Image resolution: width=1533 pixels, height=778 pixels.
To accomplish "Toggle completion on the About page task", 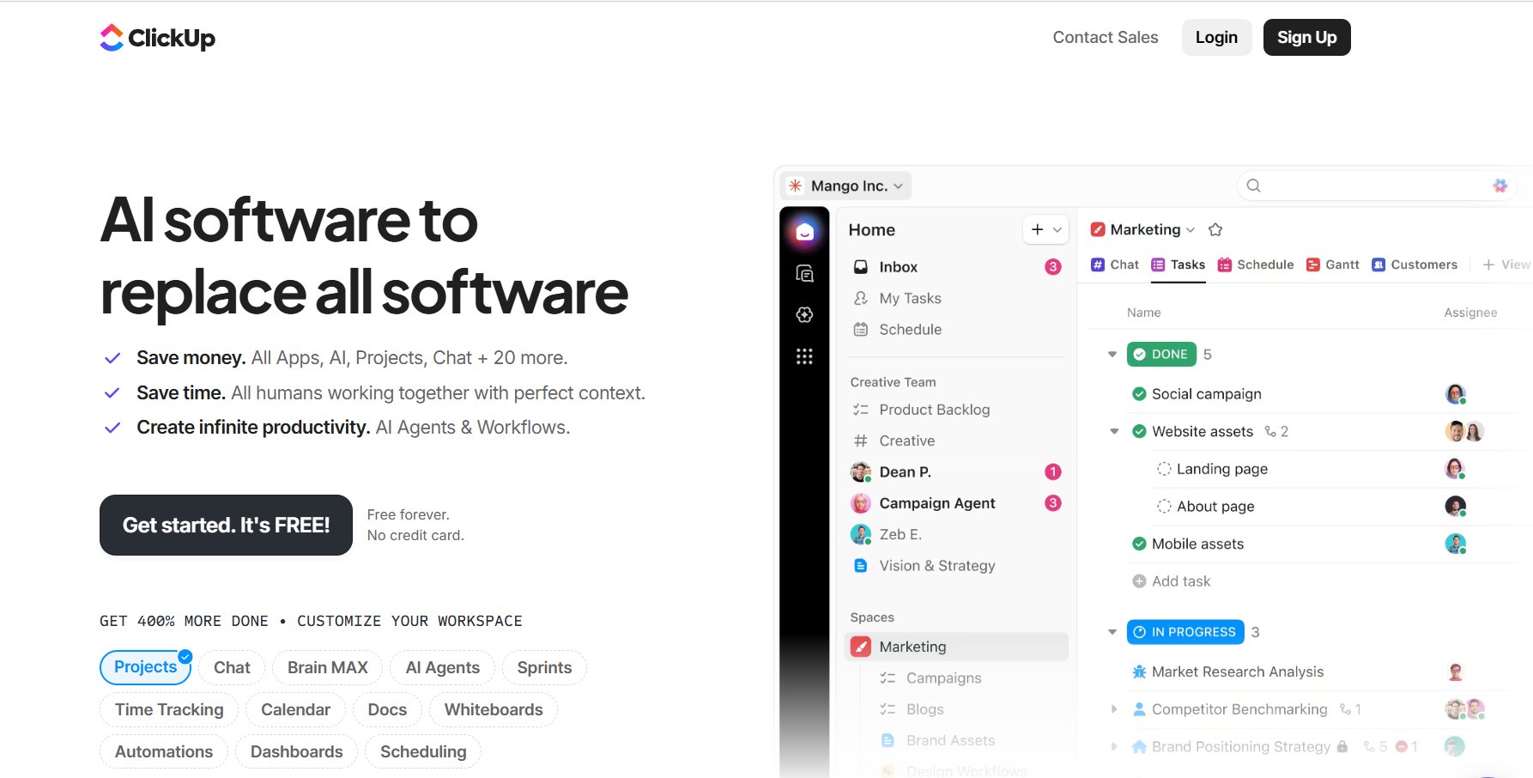I will pos(1164,506).
